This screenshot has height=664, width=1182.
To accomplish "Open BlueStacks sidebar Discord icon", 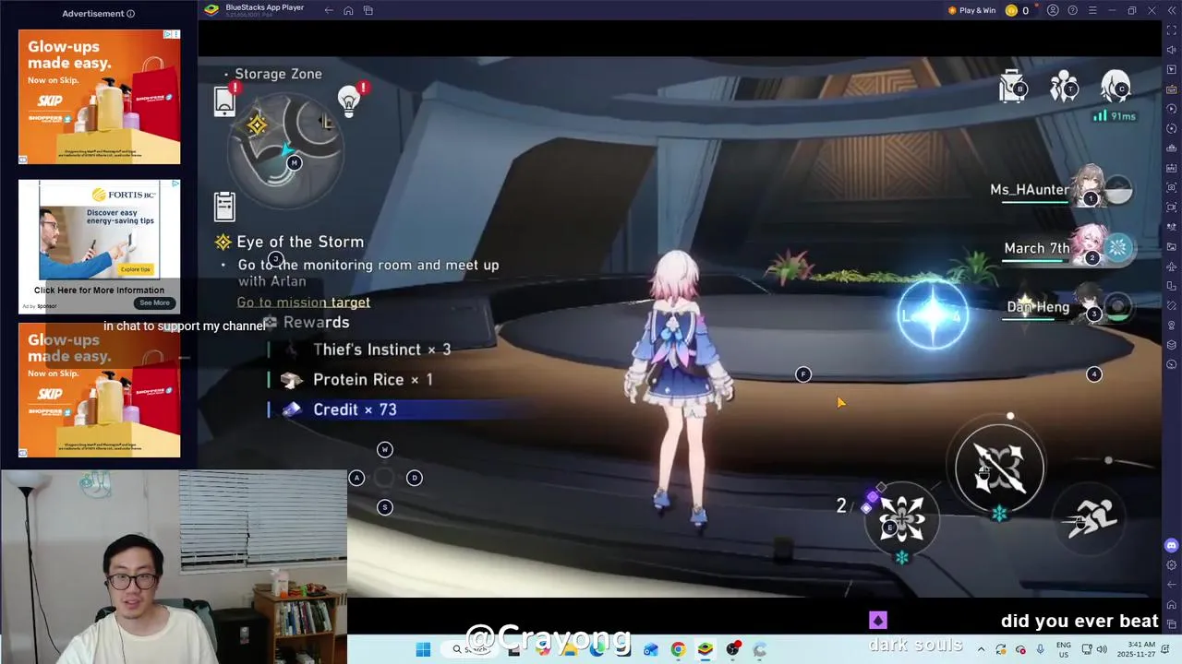I will point(1172,545).
